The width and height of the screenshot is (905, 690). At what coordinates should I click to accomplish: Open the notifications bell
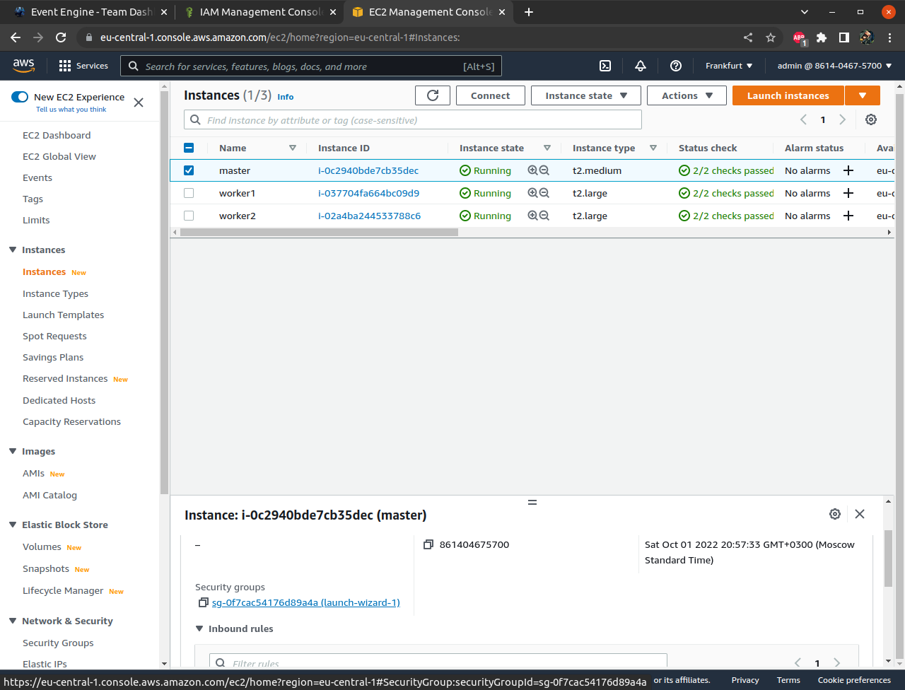tap(641, 66)
